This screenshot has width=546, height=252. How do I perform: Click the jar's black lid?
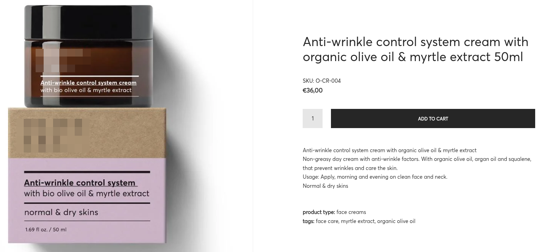[x=88, y=21]
